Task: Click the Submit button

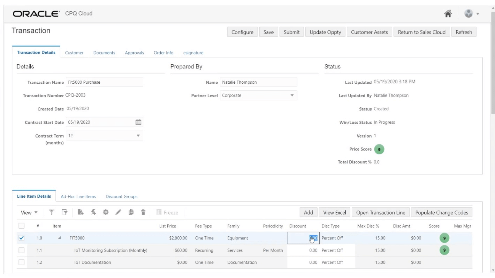Action: pyautogui.click(x=291, y=32)
